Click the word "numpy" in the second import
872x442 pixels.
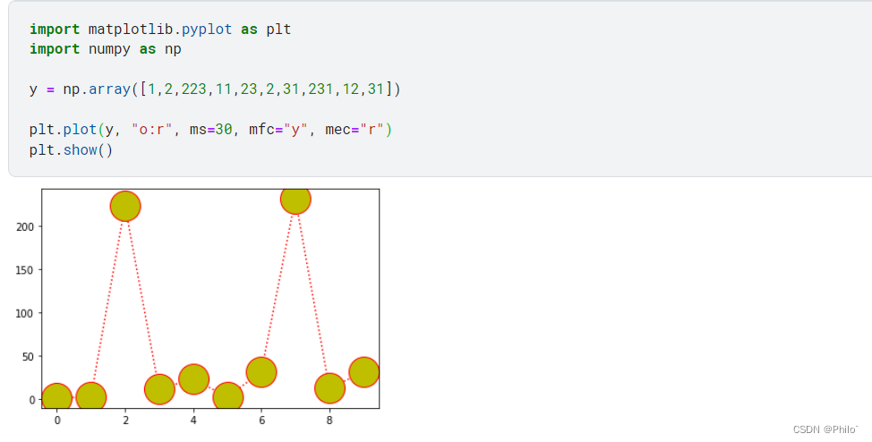(109, 49)
